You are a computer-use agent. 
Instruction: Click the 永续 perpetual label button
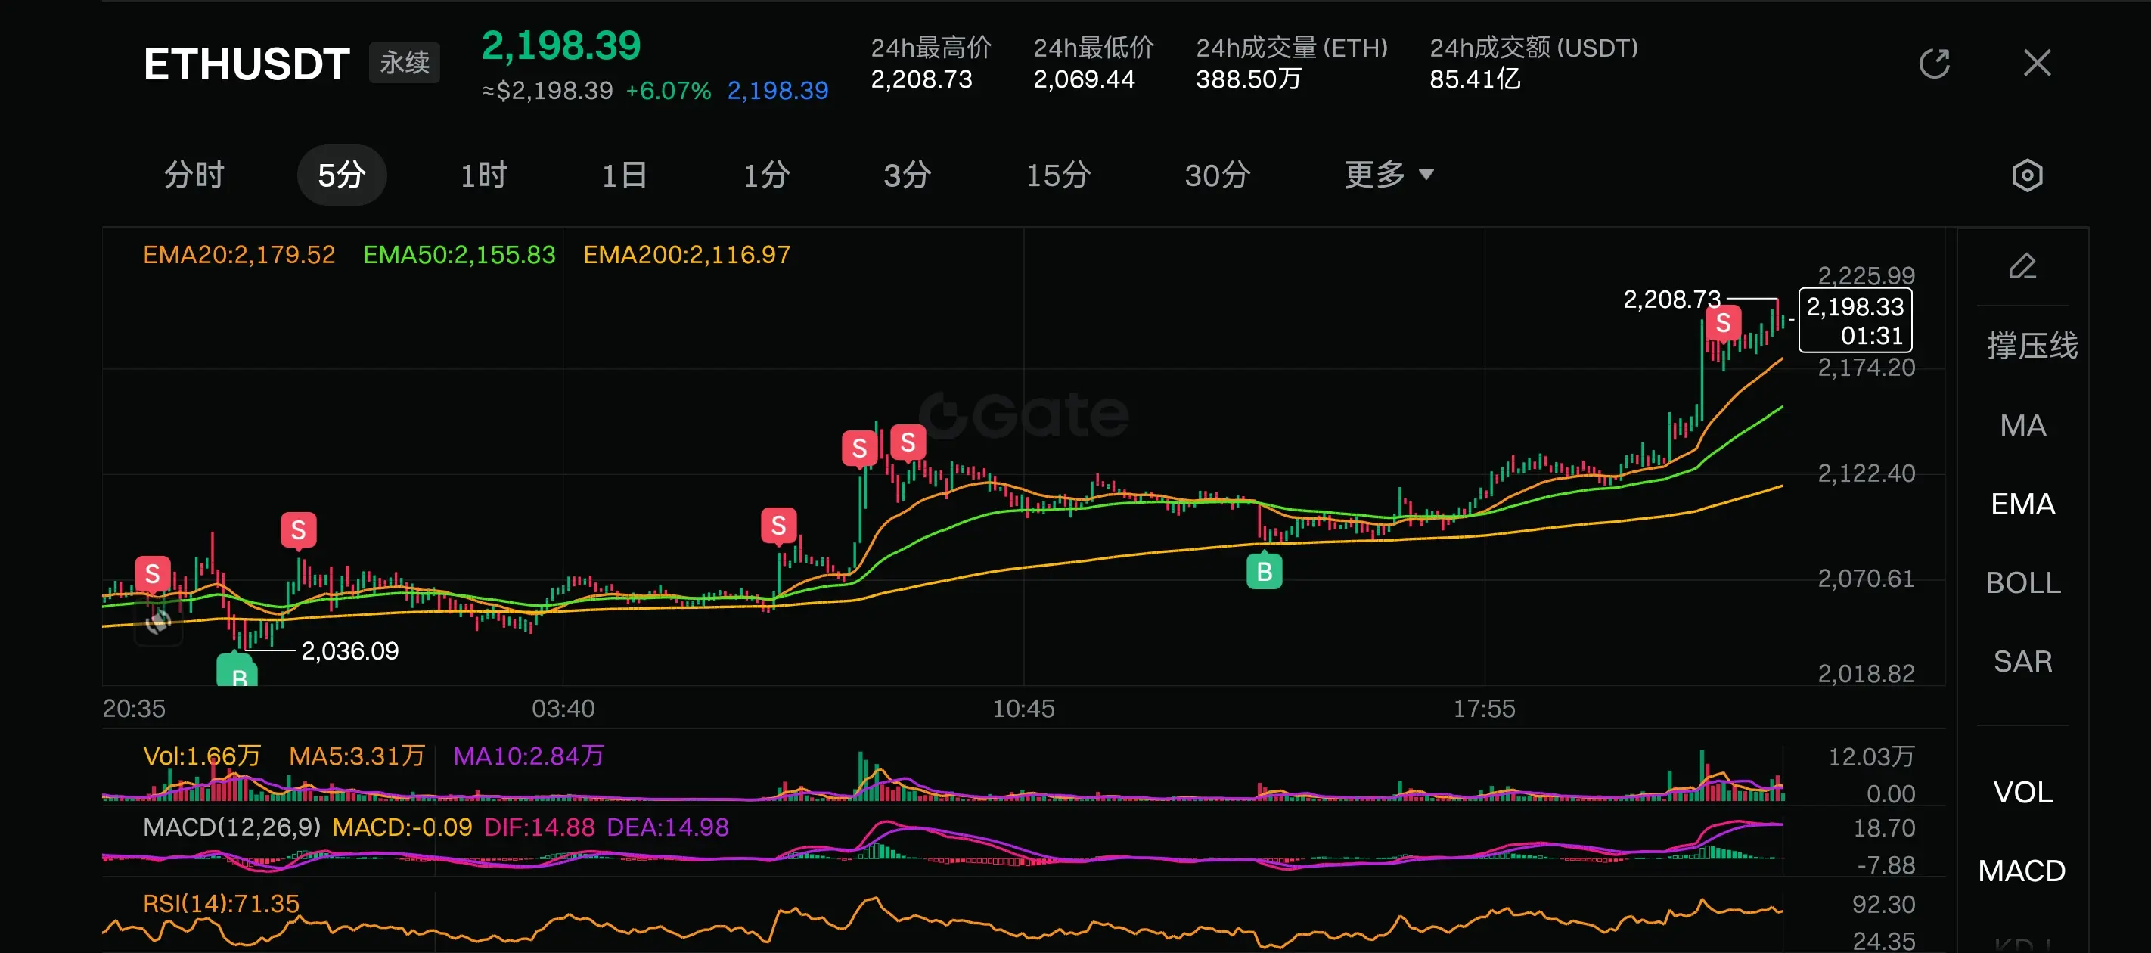pyautogui.click(x=404, y=64)
